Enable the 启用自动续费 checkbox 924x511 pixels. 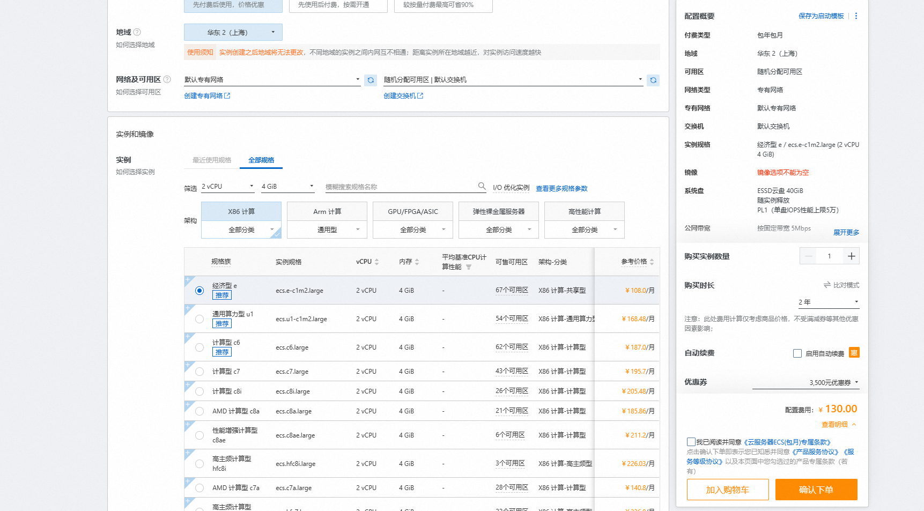(797, 353)
